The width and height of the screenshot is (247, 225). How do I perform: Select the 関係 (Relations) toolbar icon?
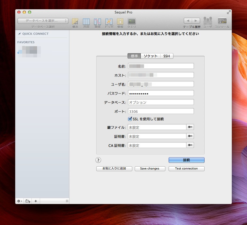pos(97,22)
